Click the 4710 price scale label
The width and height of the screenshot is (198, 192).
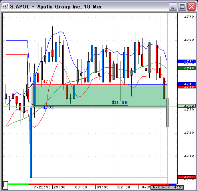189,156
